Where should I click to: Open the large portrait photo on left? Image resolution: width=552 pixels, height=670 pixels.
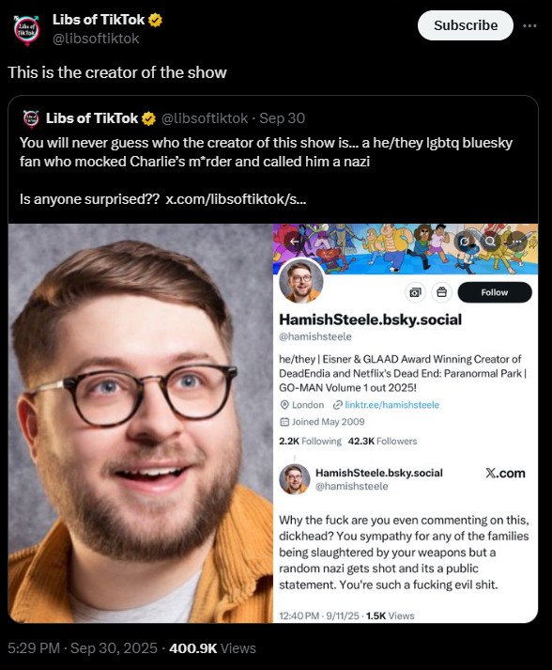pyautogui.click(x=141, y=423)
